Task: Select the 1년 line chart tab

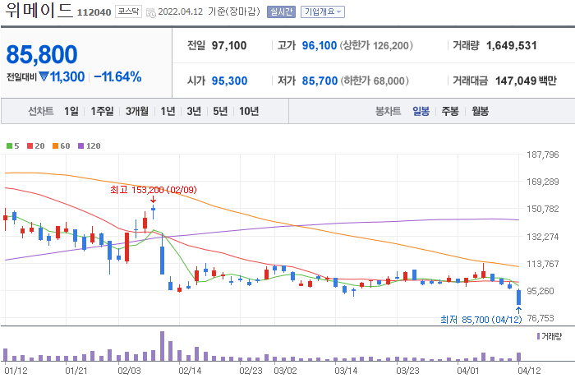Action: tap(168, 111)
